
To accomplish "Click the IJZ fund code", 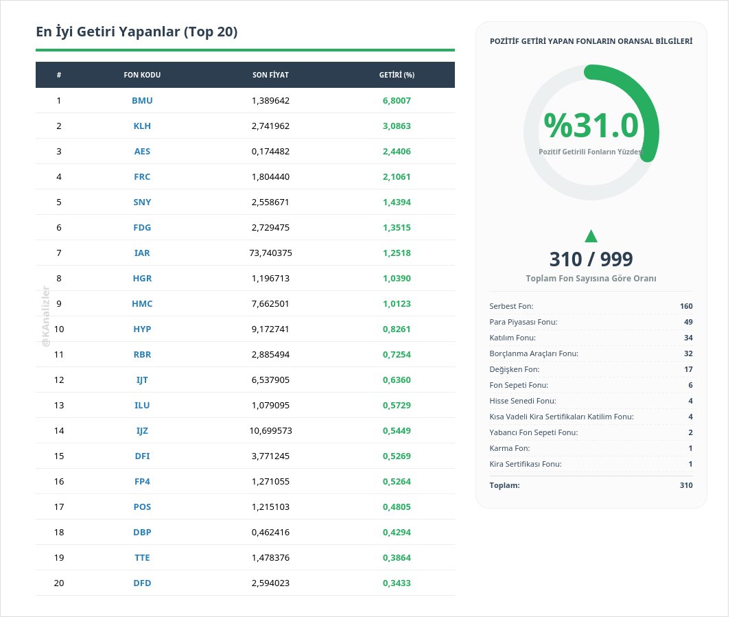I will 142,431.
